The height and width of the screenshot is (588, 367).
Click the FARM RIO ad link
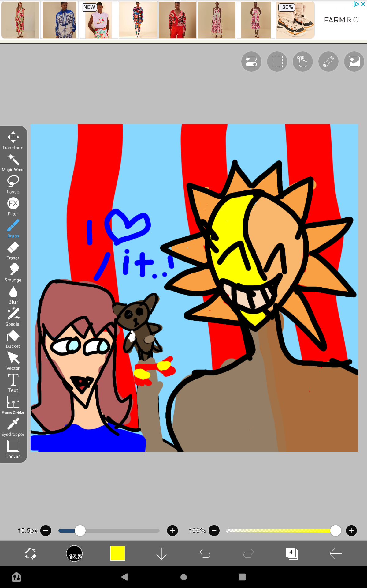pyautogui.click(x=341, y=20)
